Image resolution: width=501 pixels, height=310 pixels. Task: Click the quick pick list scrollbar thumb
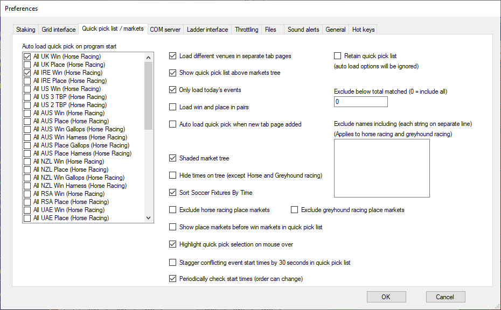(x=148, y=96)
